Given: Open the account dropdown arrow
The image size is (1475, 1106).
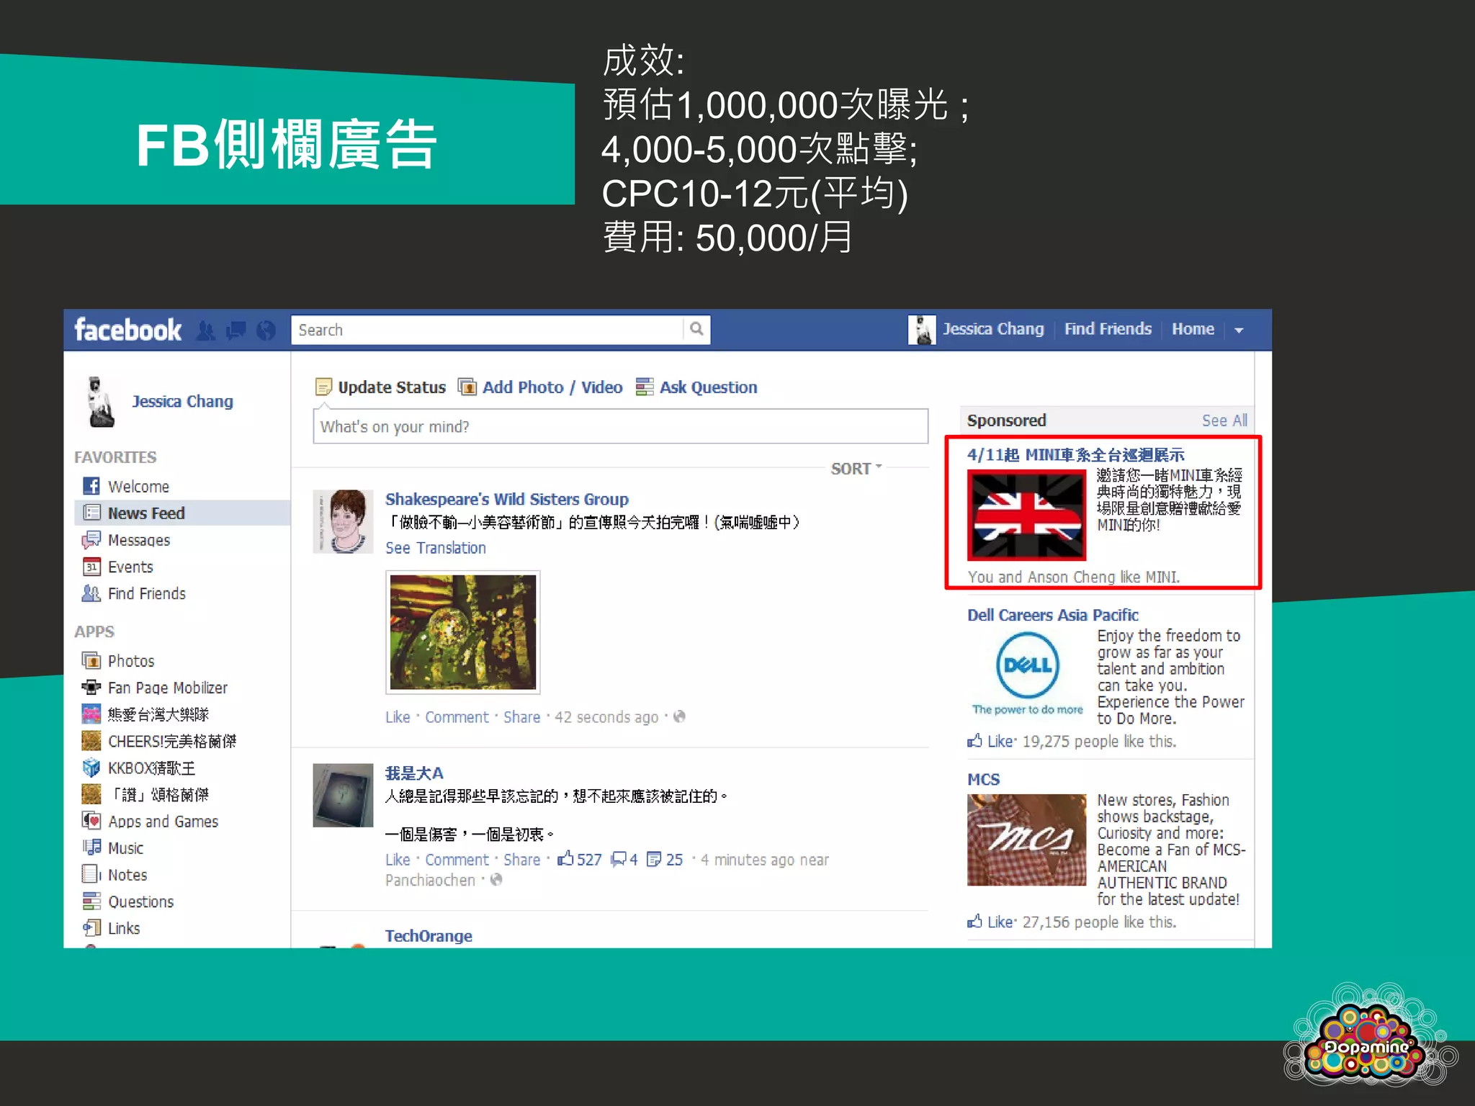Looking at the screenshot, I should click(x=1239, y=331).
